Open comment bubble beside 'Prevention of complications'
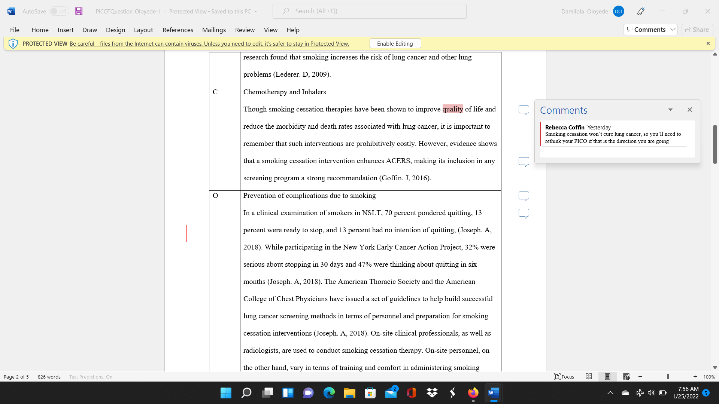The height and width of the screenshot is (404, 719). pyautogui.click(x=524, y=196)
